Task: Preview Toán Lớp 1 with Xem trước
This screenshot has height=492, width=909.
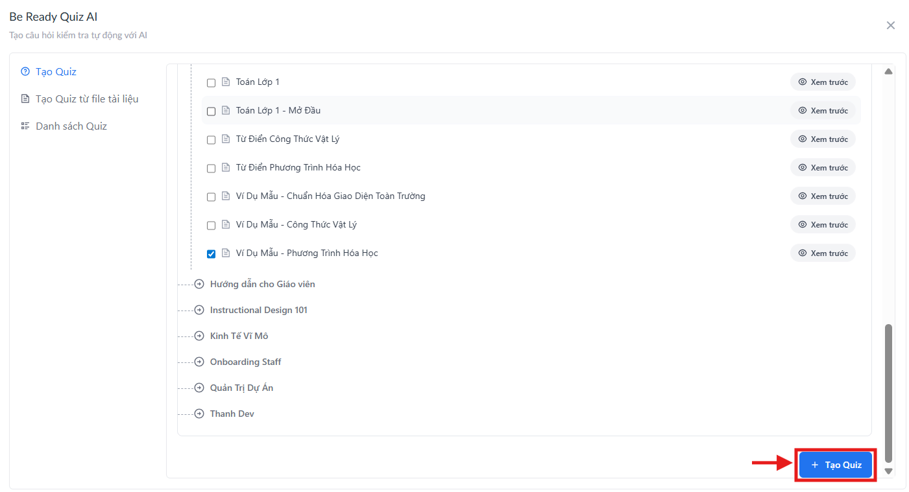Action: tap(823, 82)
